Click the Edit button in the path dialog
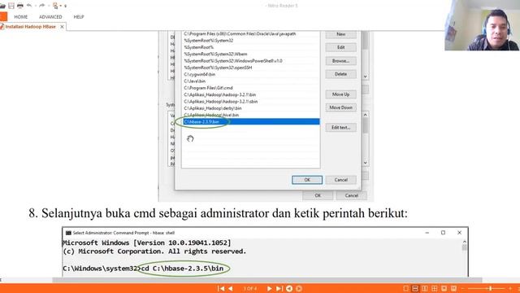520x293 pixels. point(341,47)
